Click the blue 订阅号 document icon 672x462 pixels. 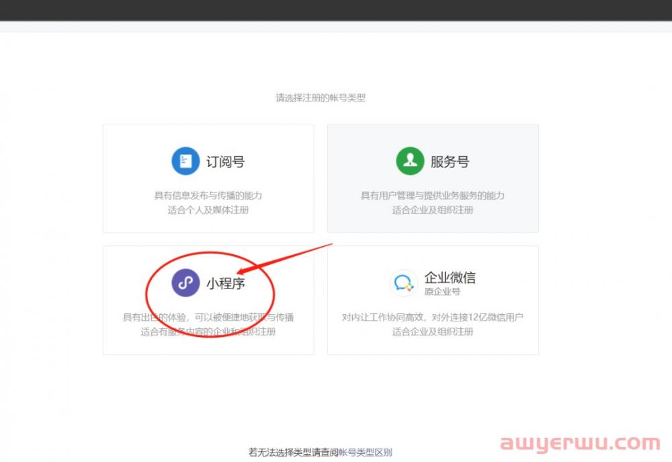(185, 161)
